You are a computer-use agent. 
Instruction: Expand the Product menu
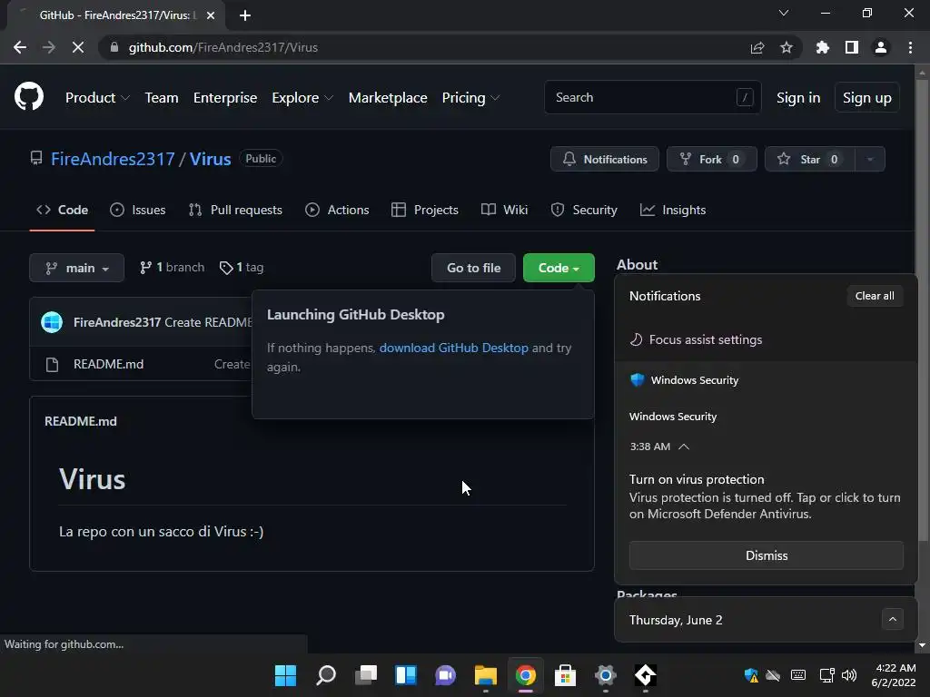(97, 98)
